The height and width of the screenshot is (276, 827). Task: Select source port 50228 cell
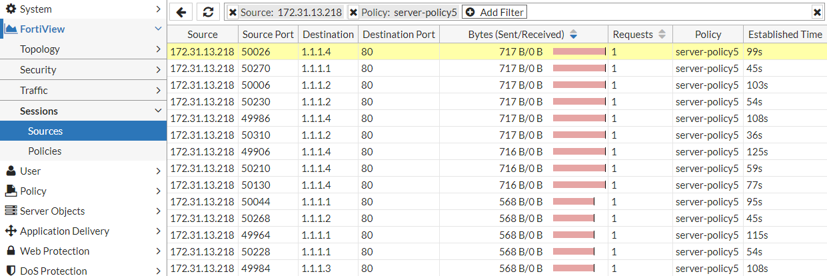(x=267, y=251)
